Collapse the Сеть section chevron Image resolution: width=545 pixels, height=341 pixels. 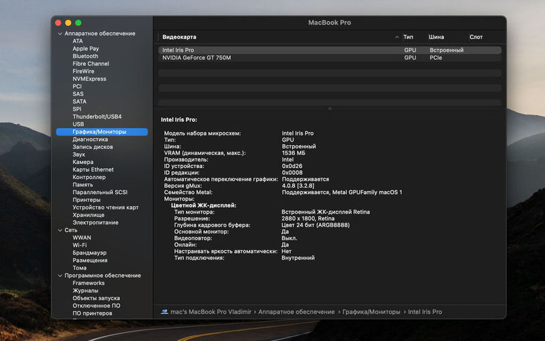click(60, 230)
